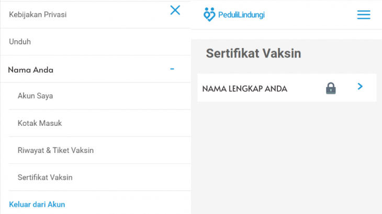Click PeduliLindungi brand text
The width and height of the screenshot is (382, 214).
point(241,15)
